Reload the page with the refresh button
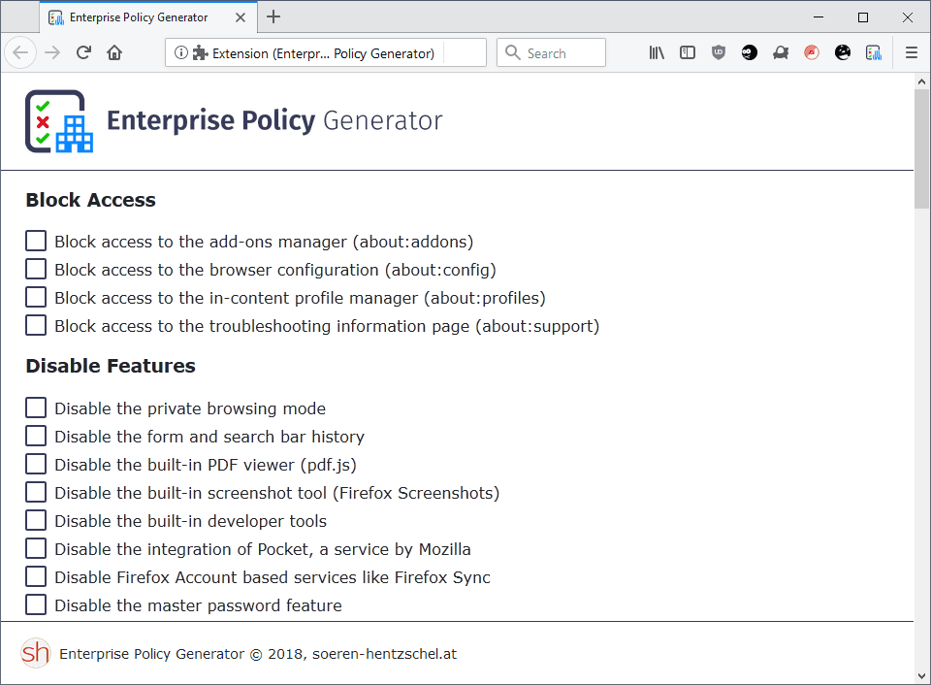The width and height of the screenshot is (931, 685). [84, 53]
